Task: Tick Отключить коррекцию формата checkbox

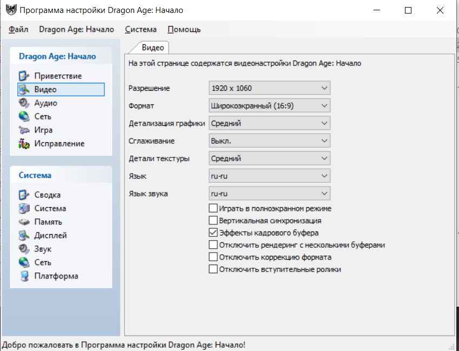Action: tap(213, 257)
